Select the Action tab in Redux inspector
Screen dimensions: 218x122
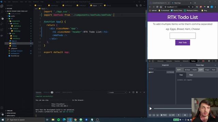tap(187, 70)
